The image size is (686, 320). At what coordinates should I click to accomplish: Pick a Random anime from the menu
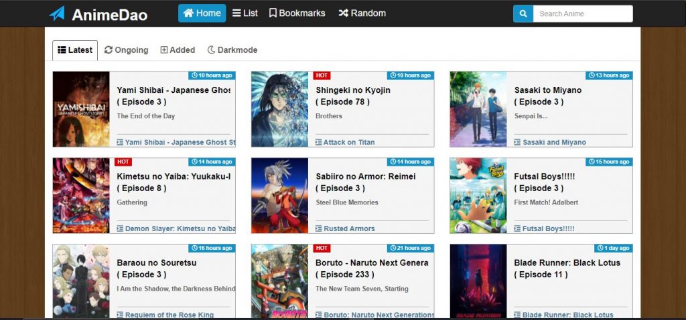pyautogui.click(x=362, y=13)
